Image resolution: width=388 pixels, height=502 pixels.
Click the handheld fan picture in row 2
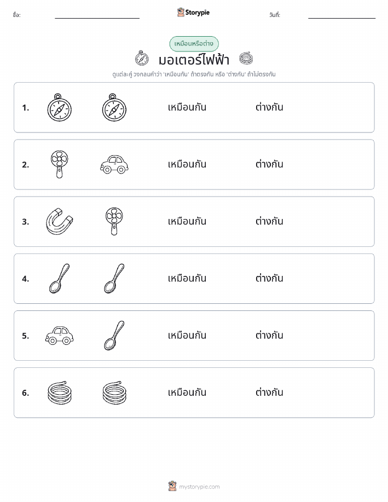(60, 164)
